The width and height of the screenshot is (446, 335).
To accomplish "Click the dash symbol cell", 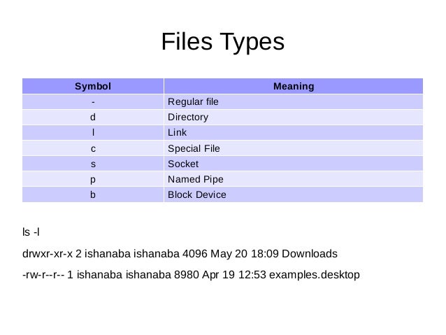I will click(x=93, y=102).
